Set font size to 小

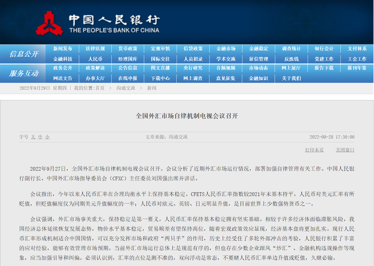(47, 137)
